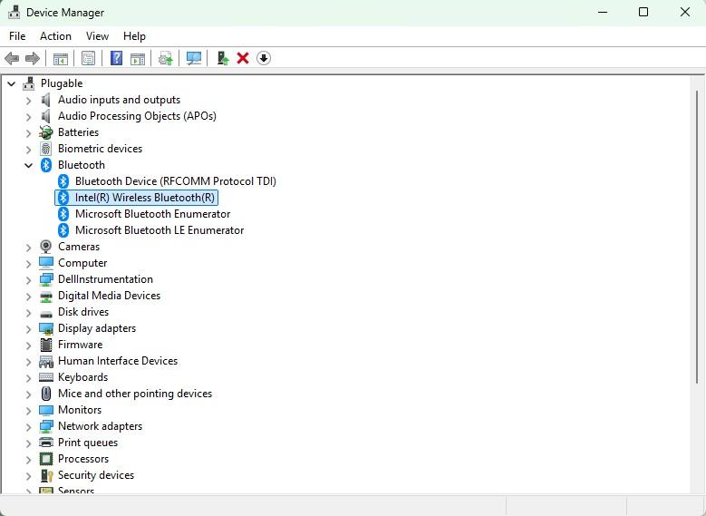Screen dimensions: 706x516
Task: Click the Firmware chip icon
Action: pos(46,345)
